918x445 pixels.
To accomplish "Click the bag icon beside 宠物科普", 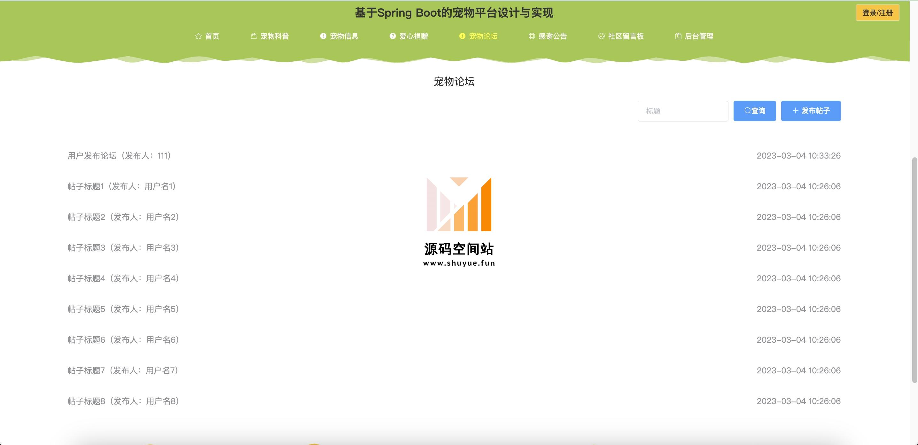I will click(253, 36).
